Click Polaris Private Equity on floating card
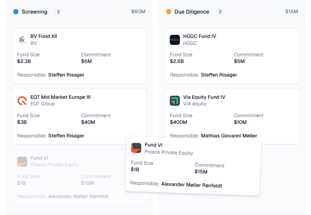Viewport: 311px width, 215px height. pos(169,152)
